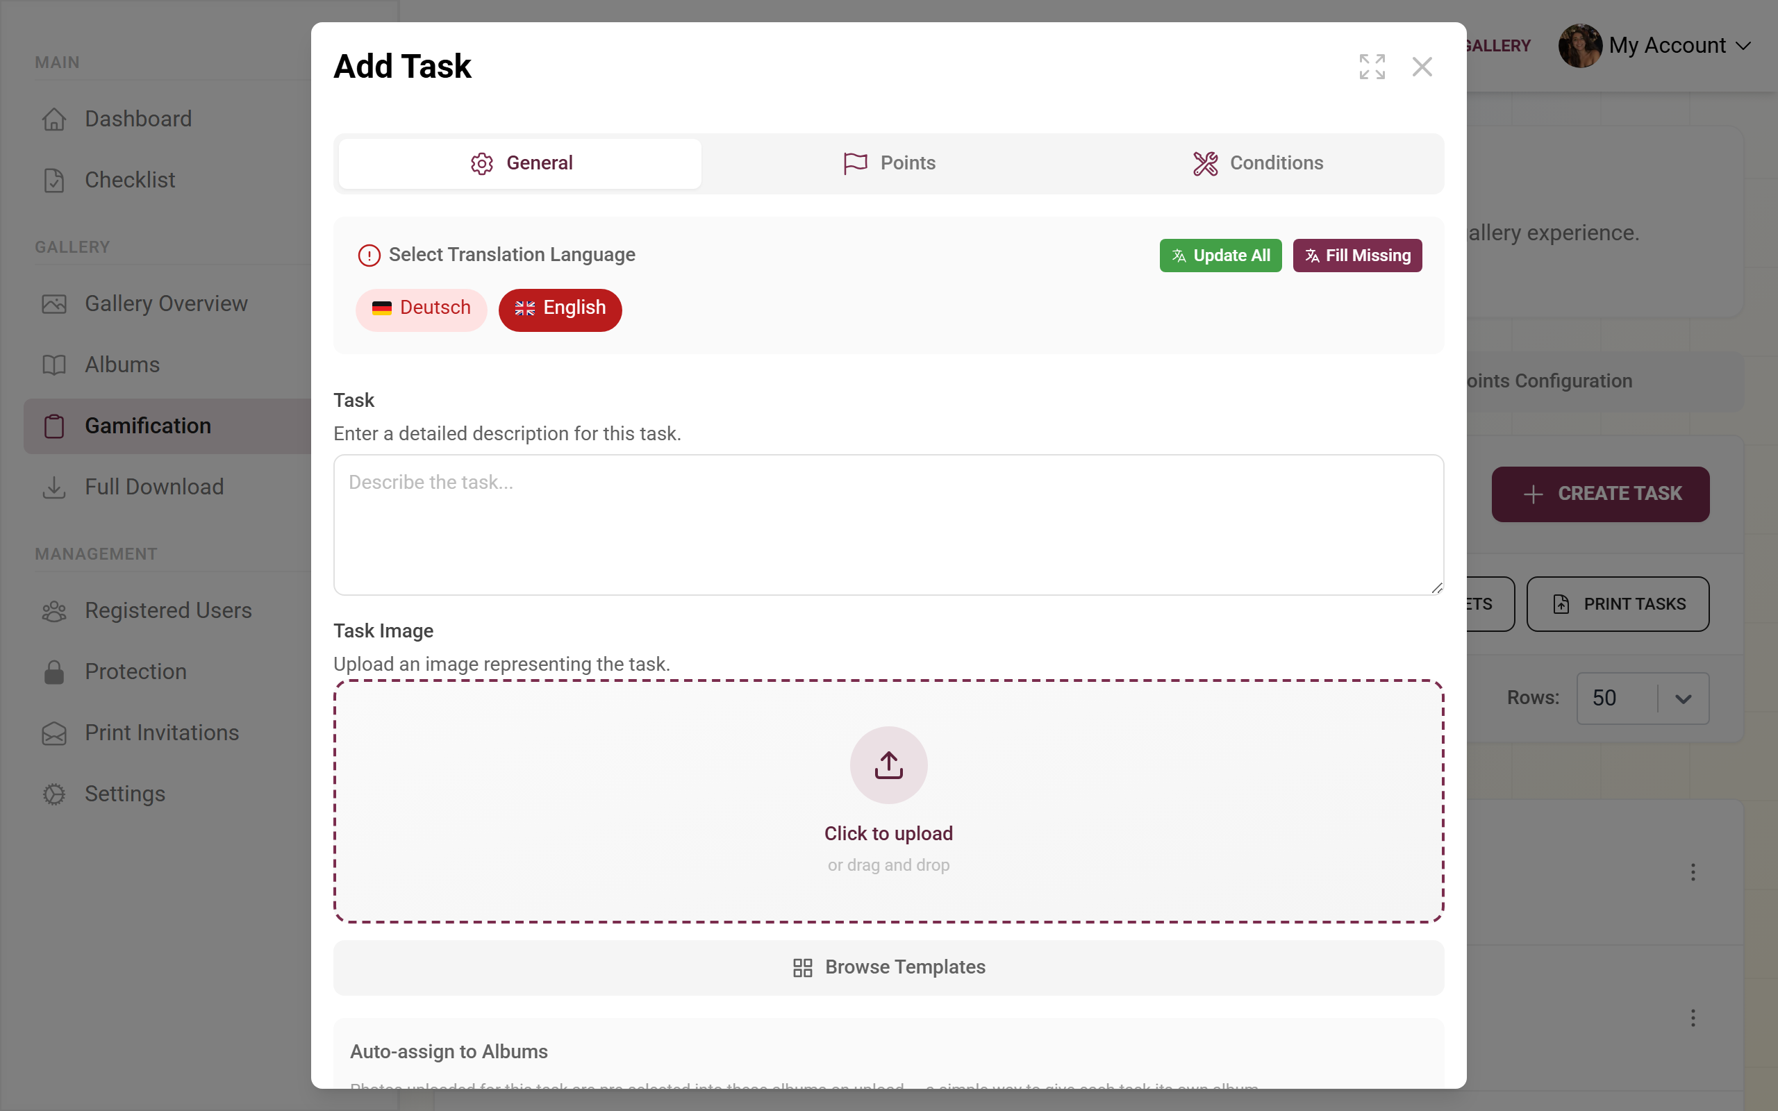
Task: Click the Registered Users people icon
Action: click(53, 610)
